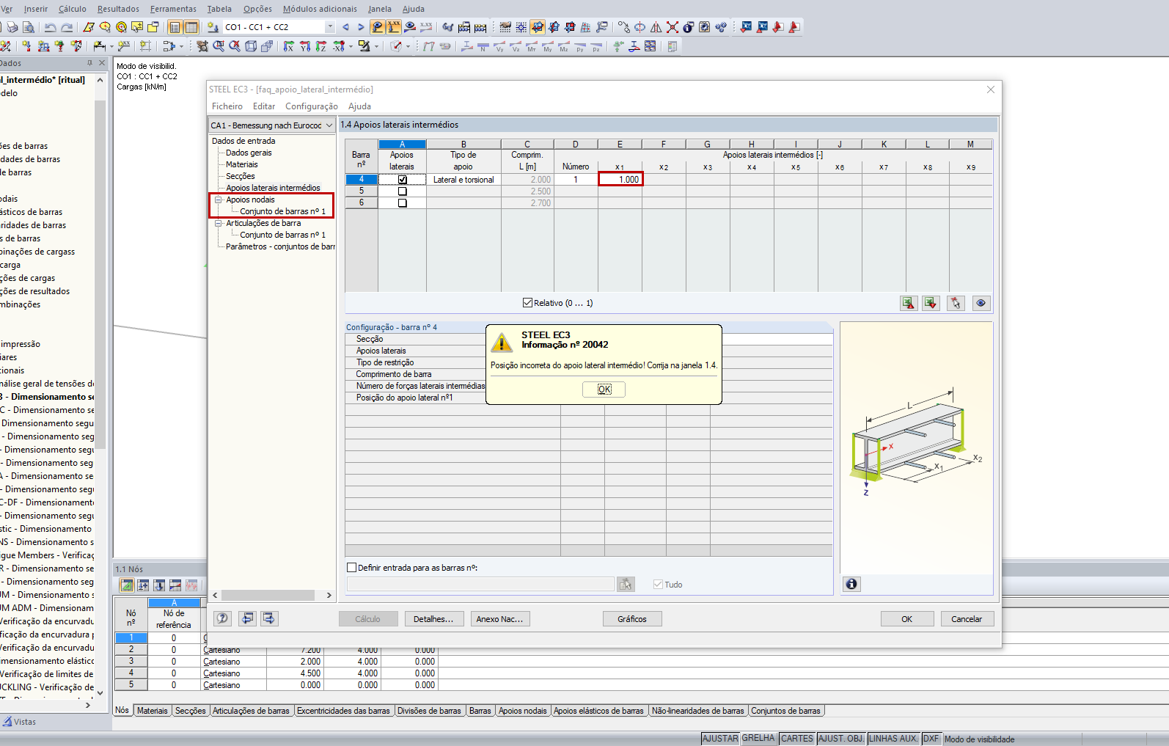Open the CO1 - CC1 + CC2 load case dropdown

pyautogui.click(x=330, y=27)
